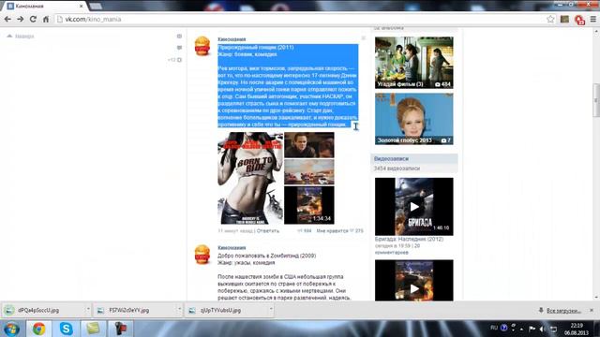The image size is (600, 337).
Task: Click the network tray icon
Action: tap(553, 329)
